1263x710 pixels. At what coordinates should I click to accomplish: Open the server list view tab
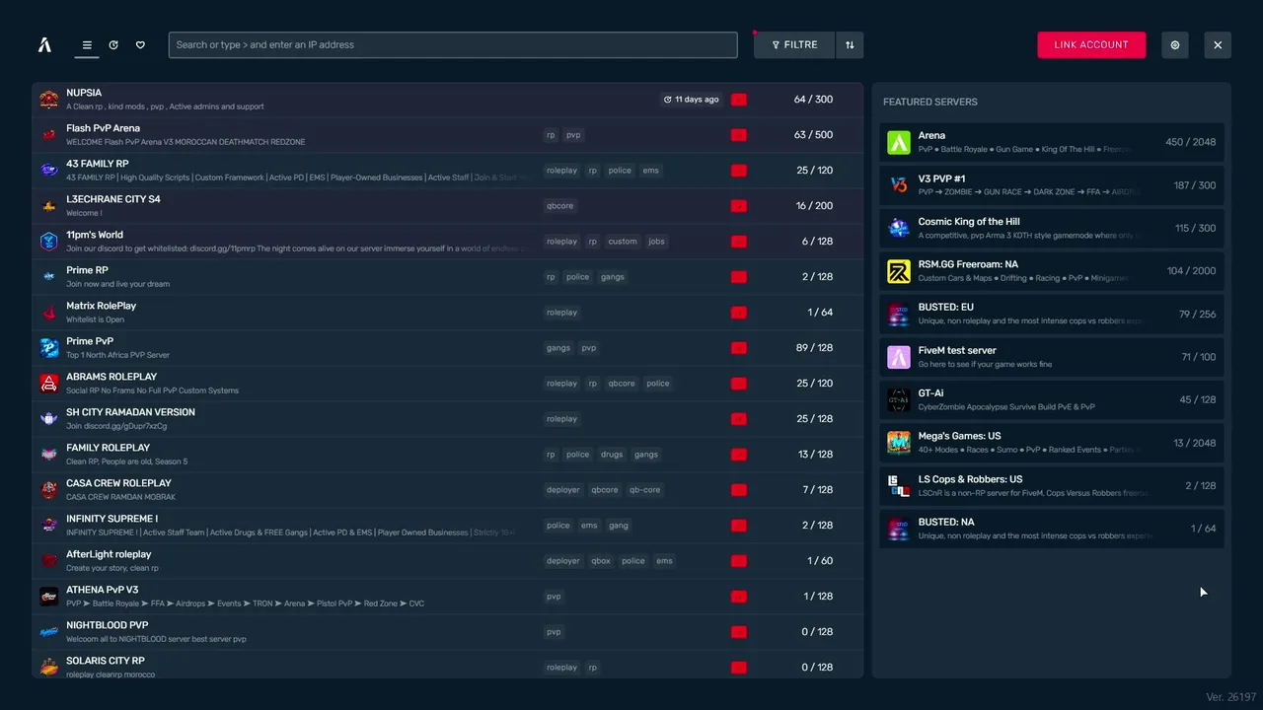tap(87, 44)
